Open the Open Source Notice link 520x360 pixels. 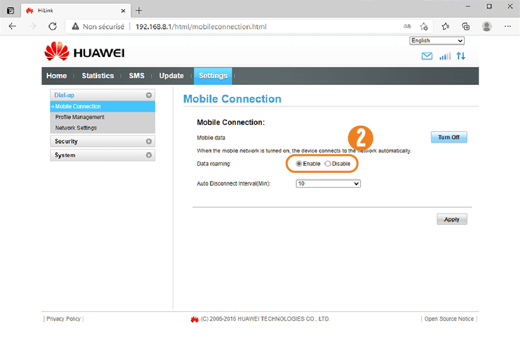[x=449, y=319]
